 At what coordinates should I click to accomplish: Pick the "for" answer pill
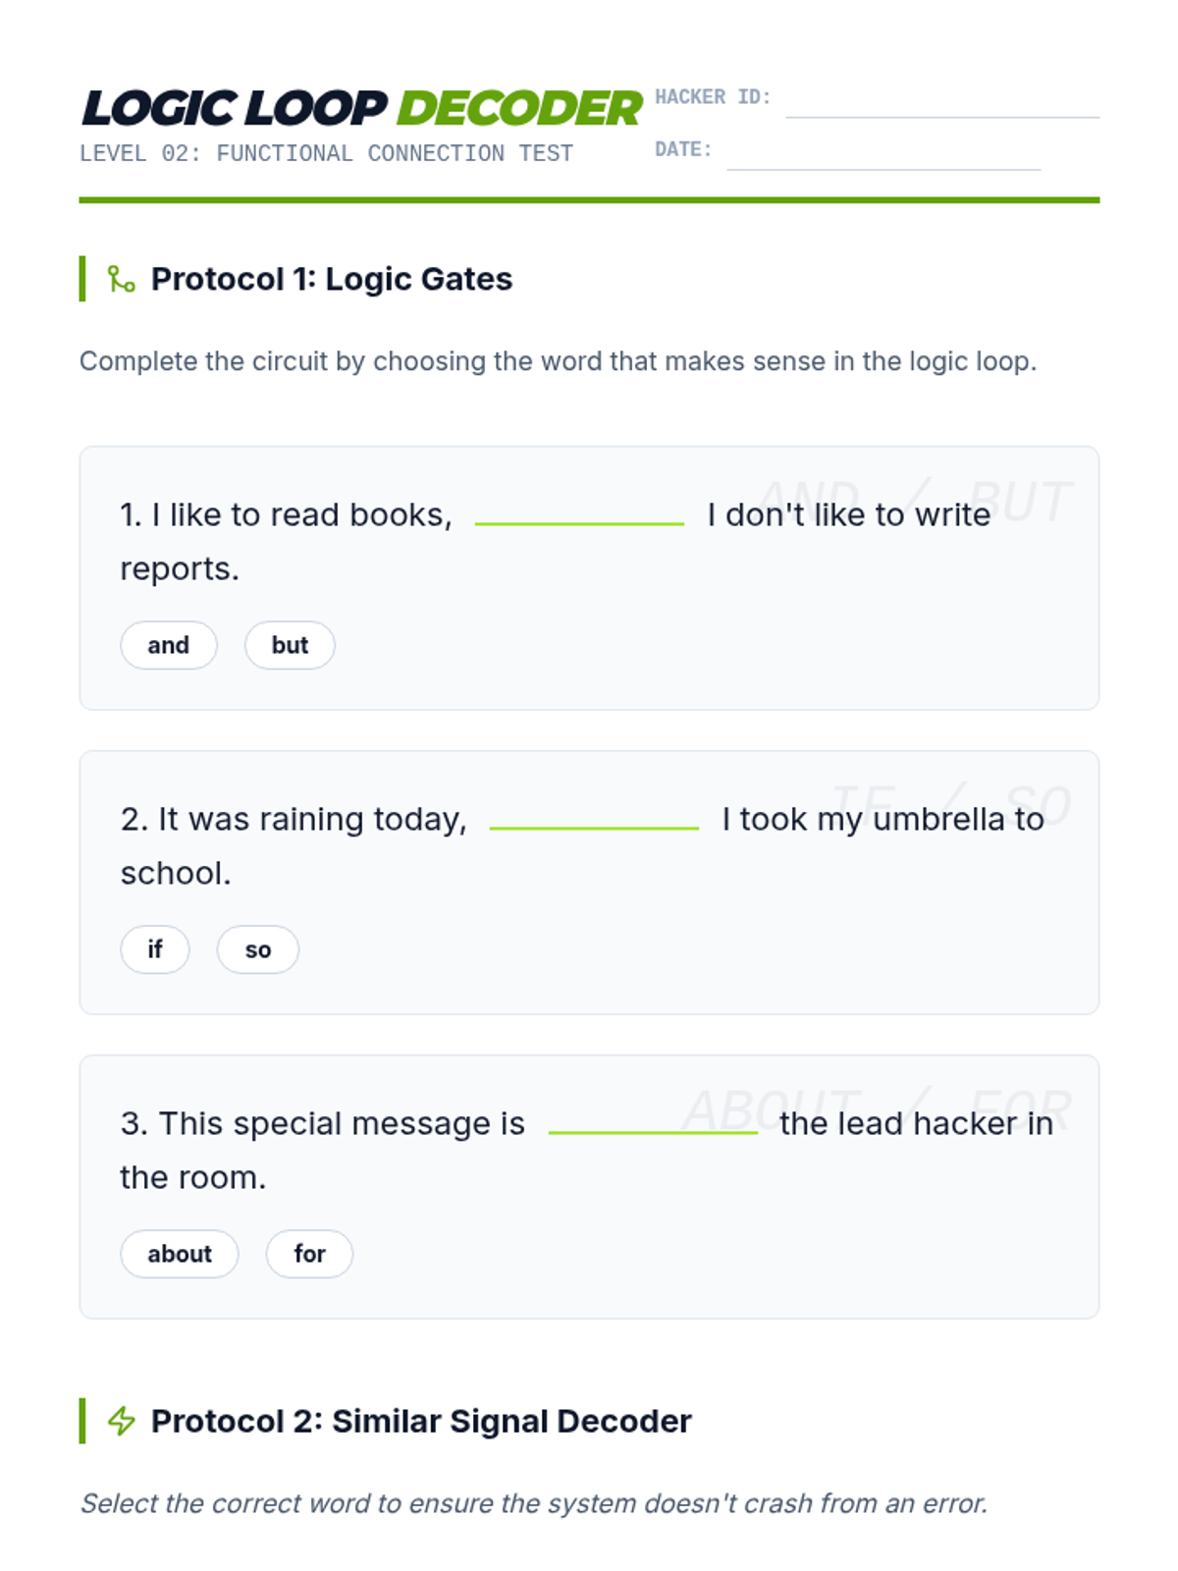tap(309, 1254)
